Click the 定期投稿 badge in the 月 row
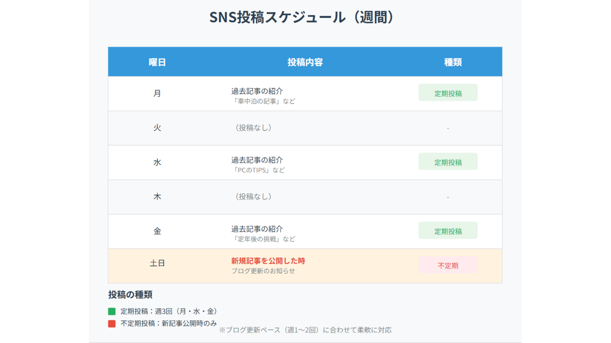This screenshot has width=611, height=343. tap(448, 93)
